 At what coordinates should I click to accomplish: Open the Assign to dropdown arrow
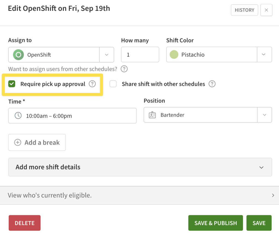pos(107,55)
